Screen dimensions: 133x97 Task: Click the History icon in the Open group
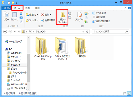click(86, 22)
